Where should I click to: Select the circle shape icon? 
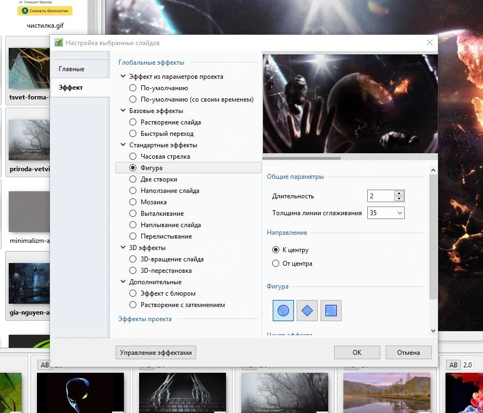283,310
